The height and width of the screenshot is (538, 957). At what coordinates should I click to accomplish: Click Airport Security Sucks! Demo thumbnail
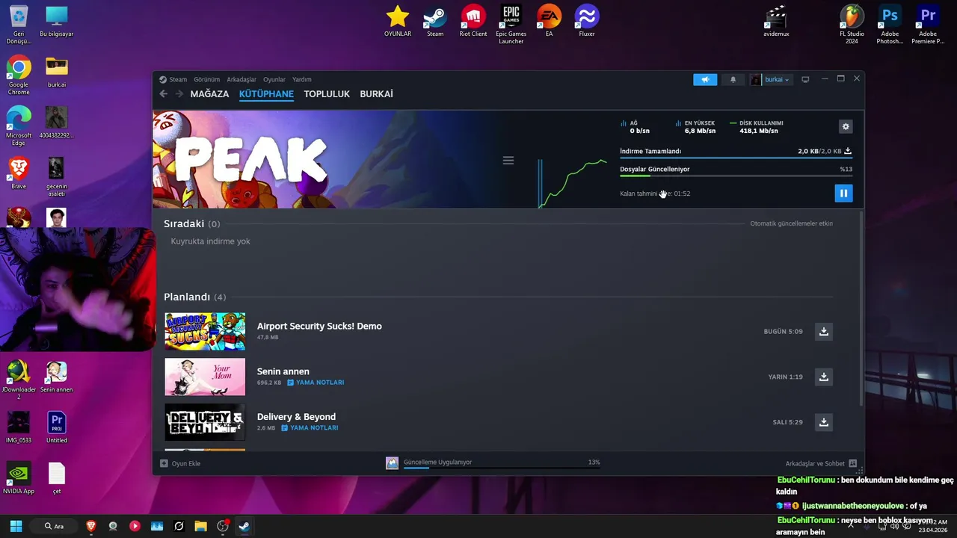coord(205,331)
